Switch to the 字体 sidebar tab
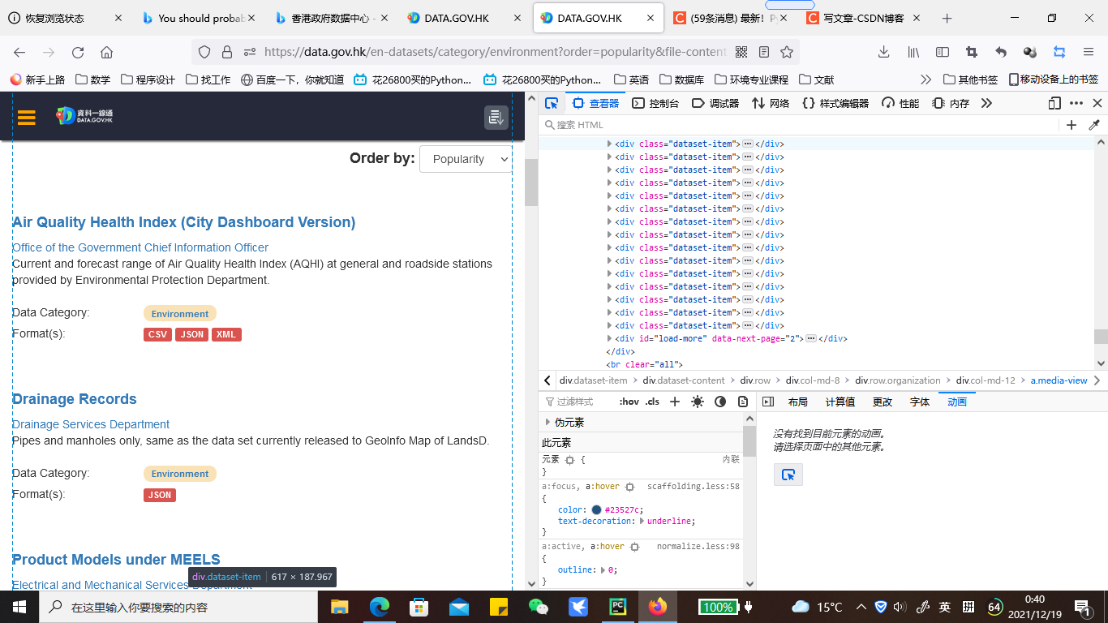The image size is (1108, 623). point(920,401)
